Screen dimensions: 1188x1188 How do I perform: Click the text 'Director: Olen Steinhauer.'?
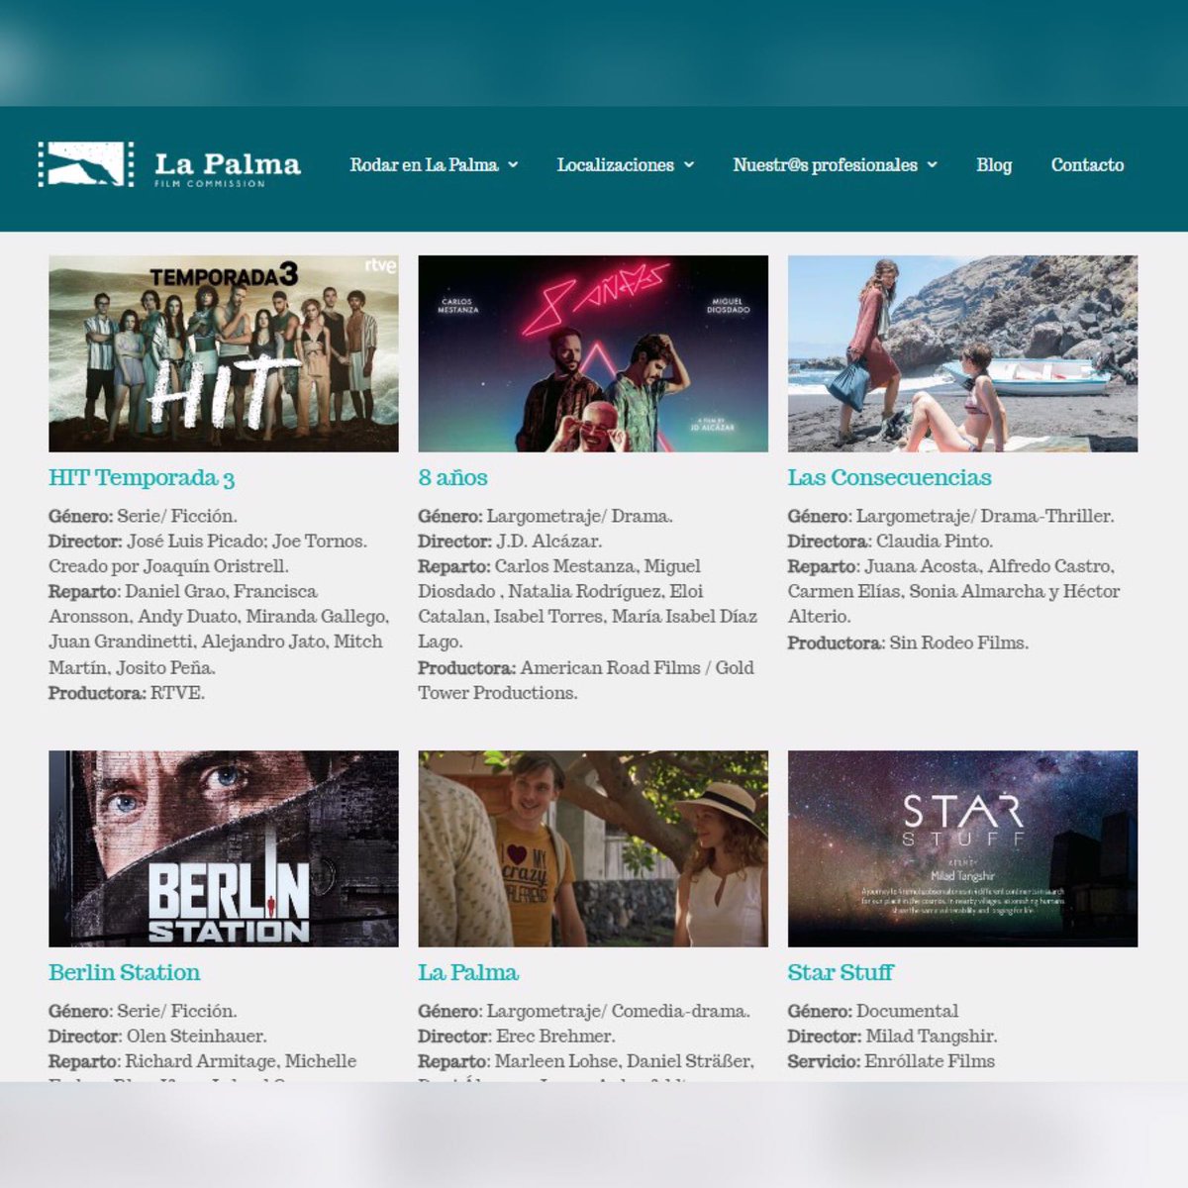157,1037
